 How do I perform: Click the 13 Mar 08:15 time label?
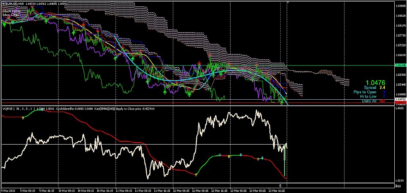coord(257,191)
